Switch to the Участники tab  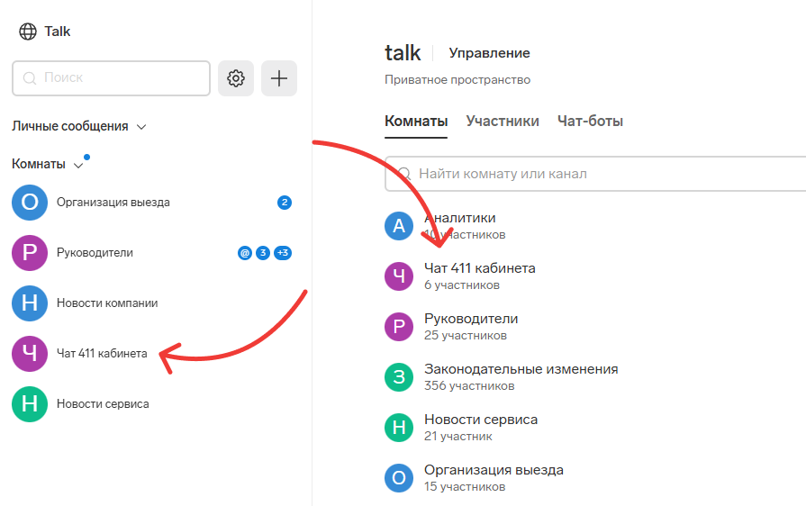[x=503, y=121]
